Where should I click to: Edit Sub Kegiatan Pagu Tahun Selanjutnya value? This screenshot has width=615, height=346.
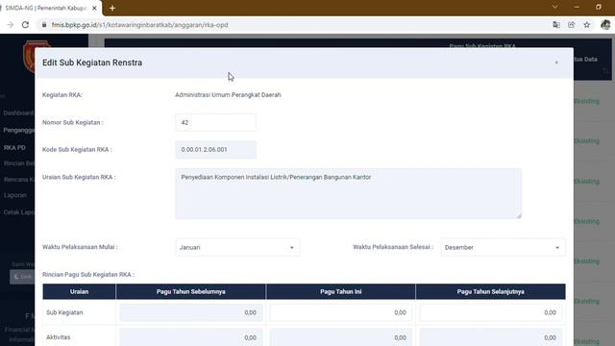tap(490, 312)
